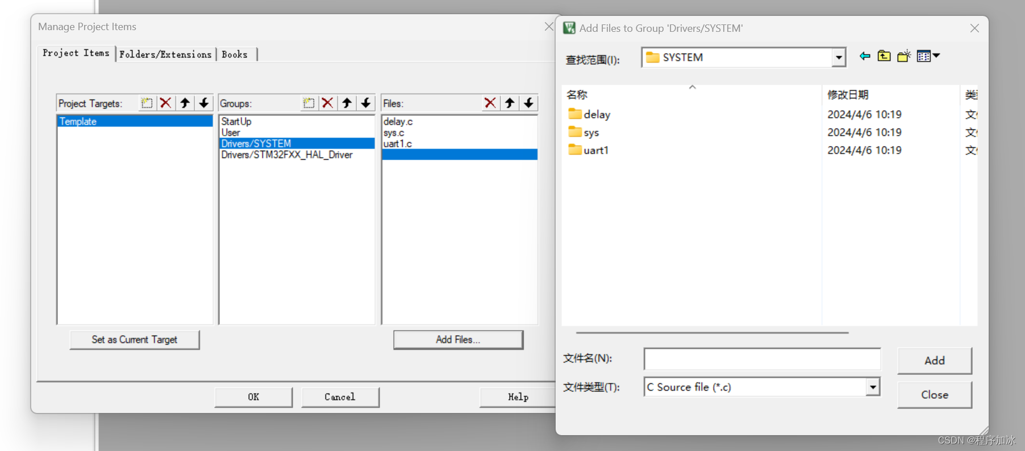Switch to the Project Items tab
Screen dimensions: 1025x451
76,53
